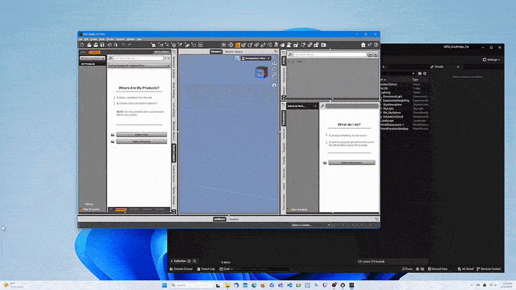Viewport: 516px width, 290px height.
Task: Click the What's This question-arrow icon
Action: click(x=370, y=44)
